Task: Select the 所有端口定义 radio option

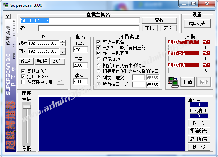Action: pyautogui.click(x=98, y=84)
